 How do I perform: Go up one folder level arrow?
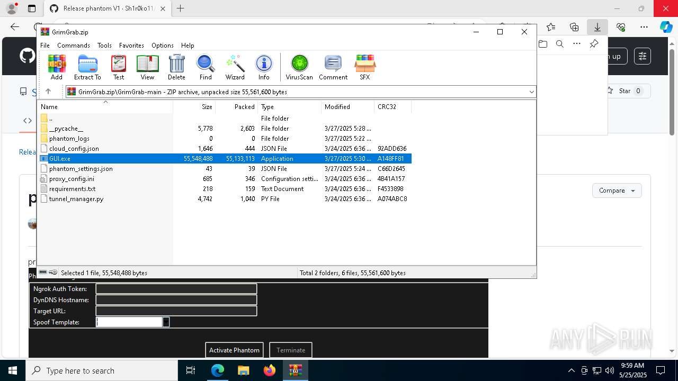tap(48, 92)
